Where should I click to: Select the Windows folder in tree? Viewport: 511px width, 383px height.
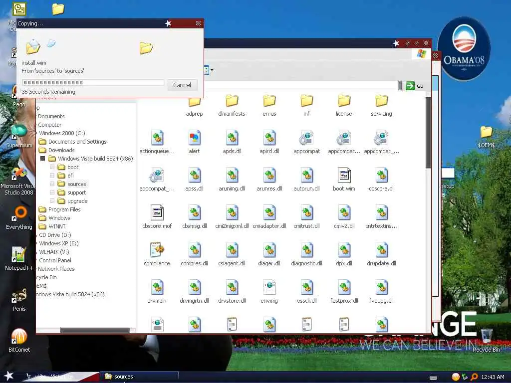pos(59,218)
